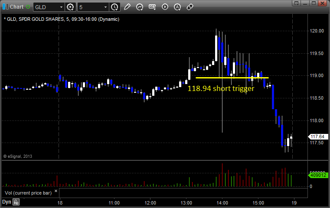Select the pencil drawing tool
The image size is (330, 208).
tap(127, 7)
